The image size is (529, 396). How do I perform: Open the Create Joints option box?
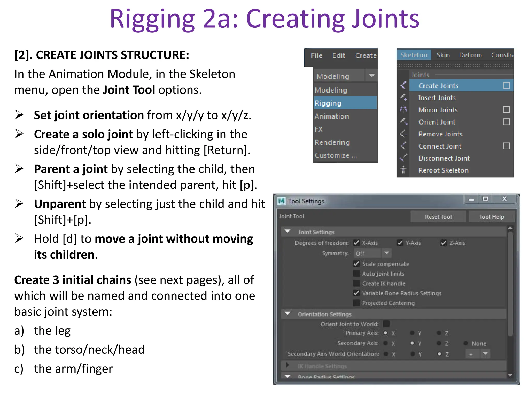coord(506,85)
